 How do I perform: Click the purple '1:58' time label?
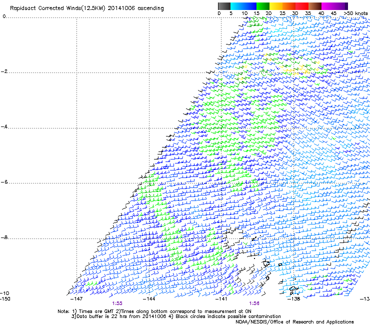pyautogui.click(x=254, y=303)
